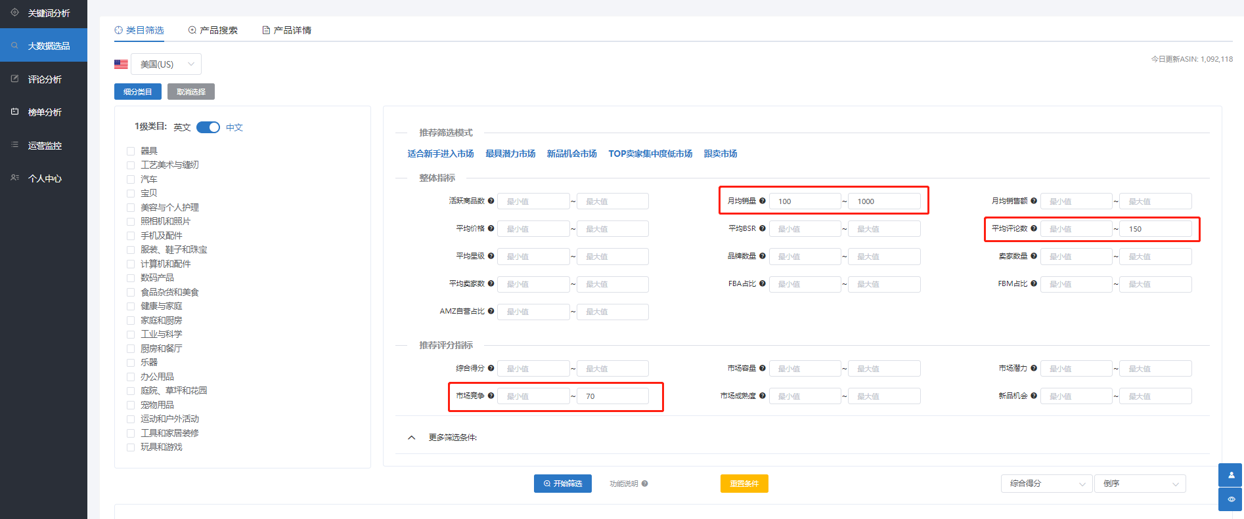This screenshot has width=1244, height=519.
Task: Switch to the 产品搜索 tab
Action: [213, 30]
